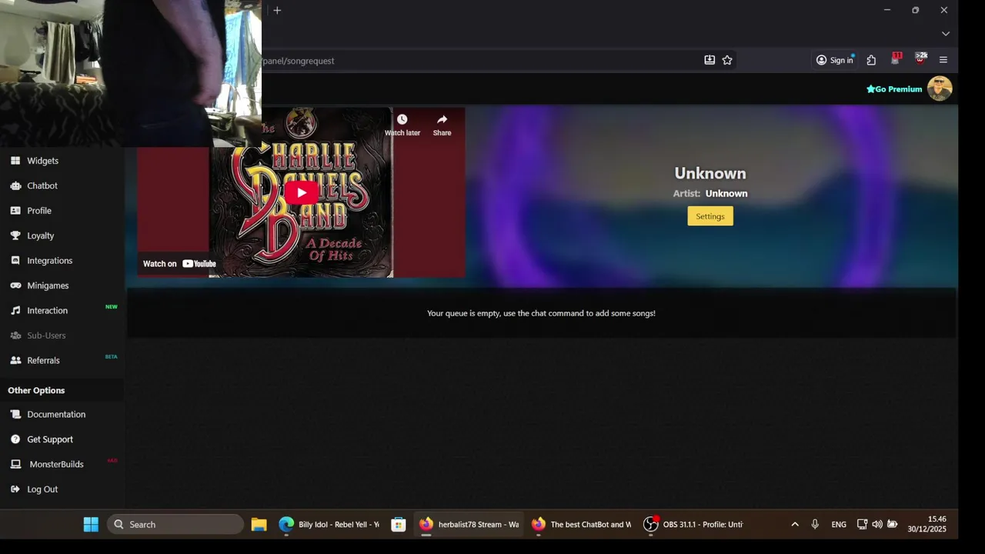Open song request Settings button
985x554 pixels.
(x=710, y=216)
